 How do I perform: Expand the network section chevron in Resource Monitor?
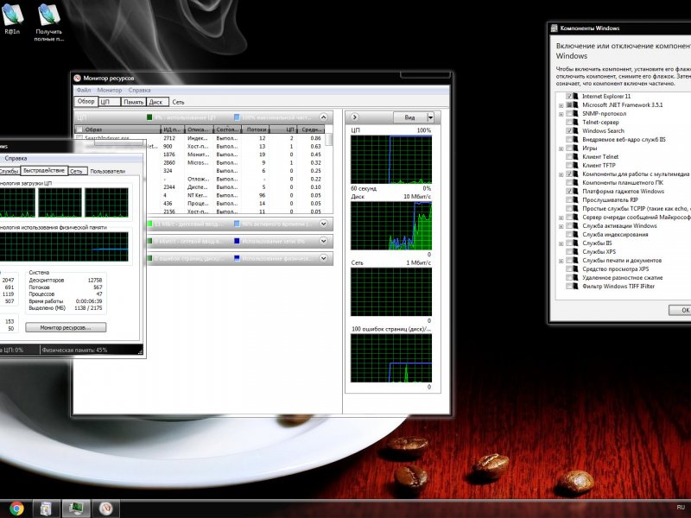[323, 241]
